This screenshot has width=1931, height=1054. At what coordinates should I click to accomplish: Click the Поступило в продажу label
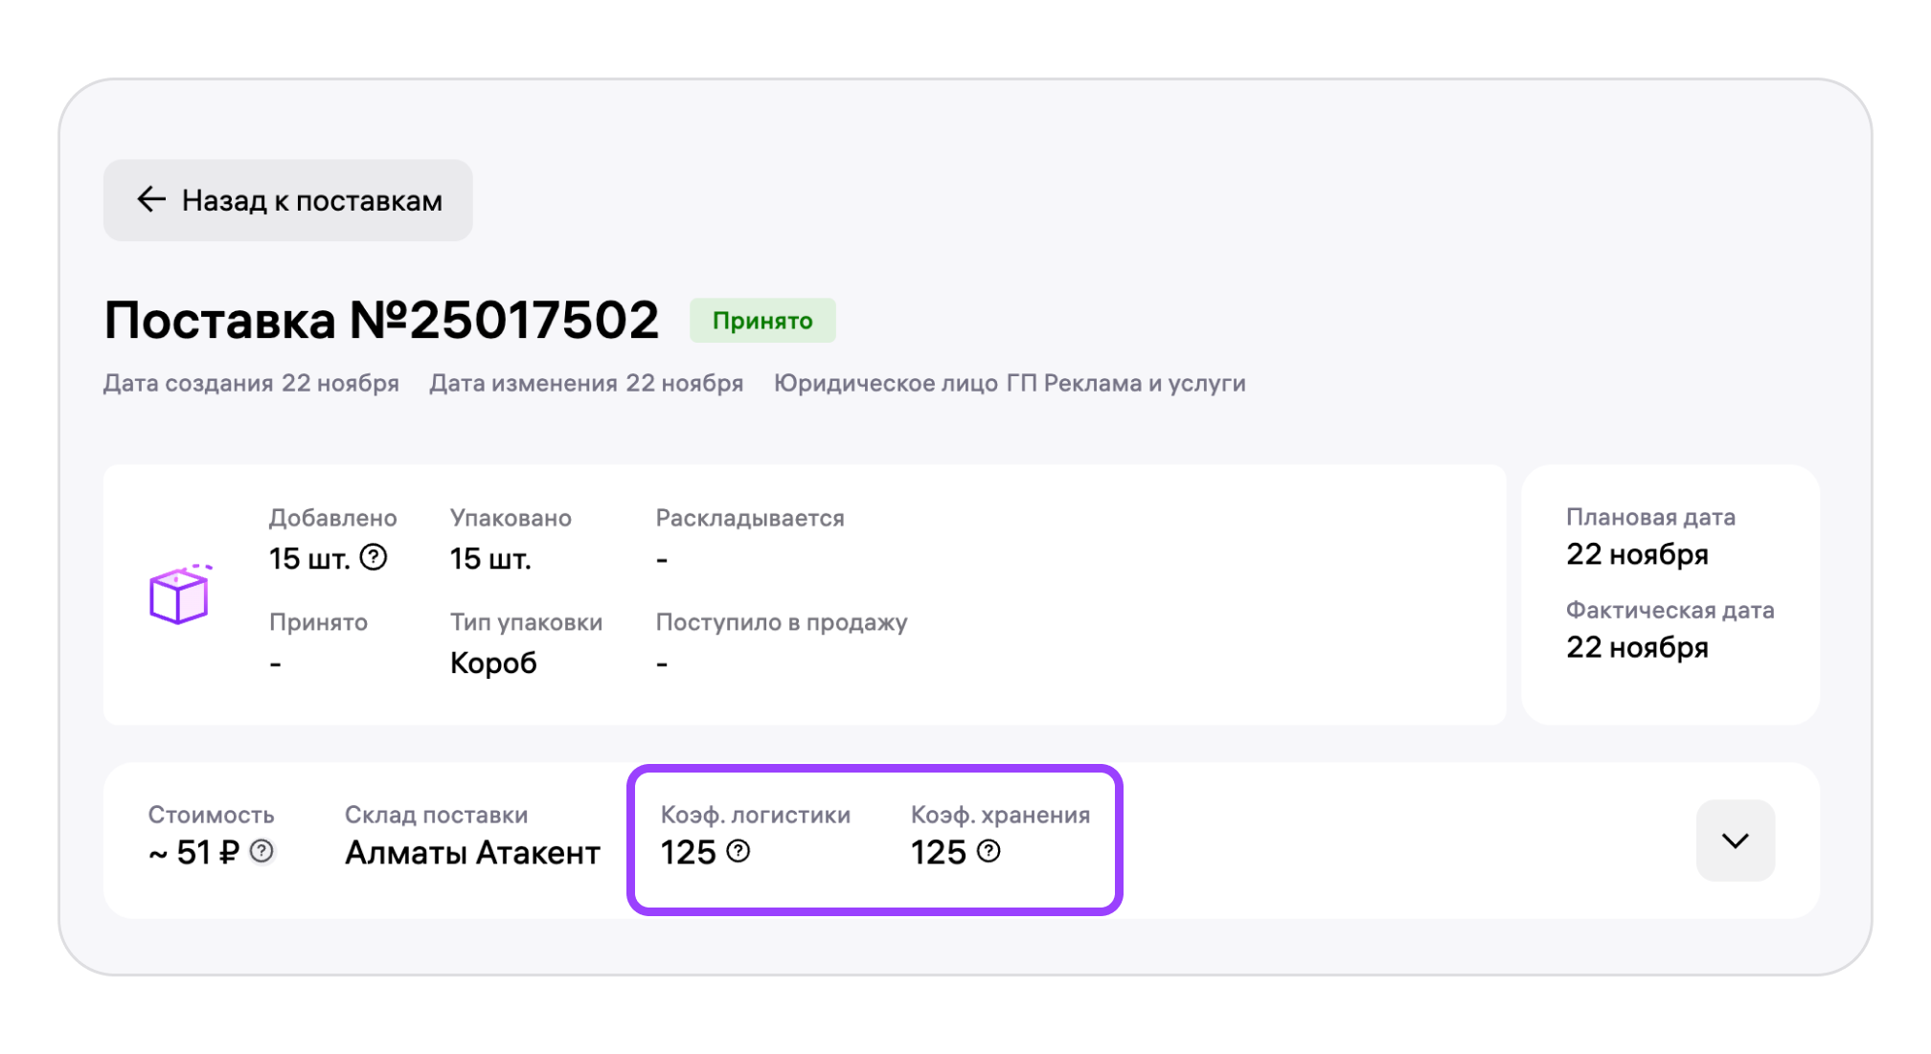coord(782,622)
